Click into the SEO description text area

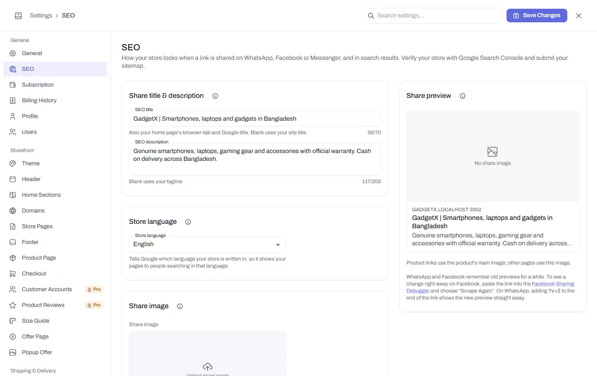(x=255, y=159)
